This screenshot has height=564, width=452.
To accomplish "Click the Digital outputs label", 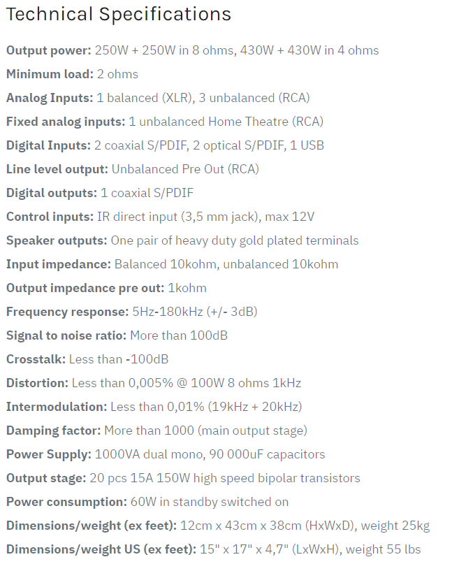I will (52, 193).
